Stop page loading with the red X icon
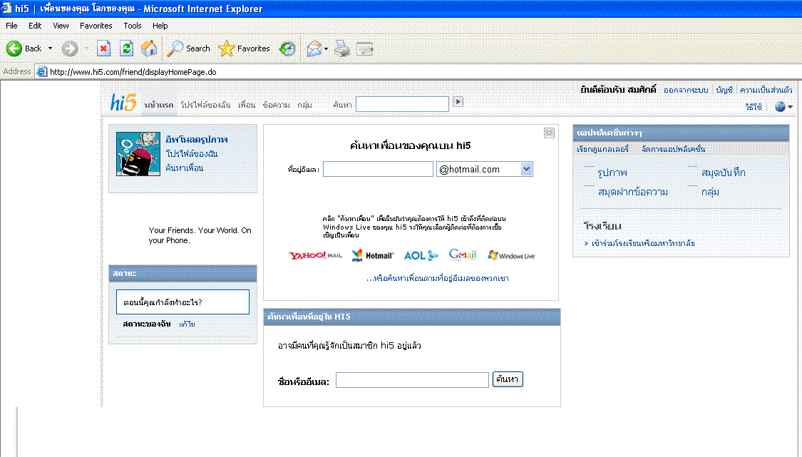This screenshot has height=457, width=802. point(104,48)
